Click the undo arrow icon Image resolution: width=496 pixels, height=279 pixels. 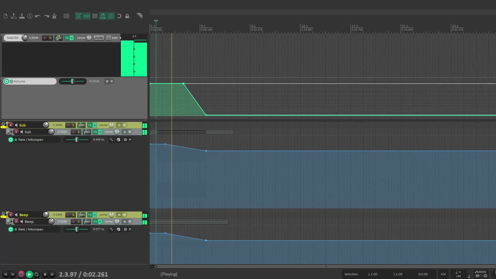tap(38, 16)
